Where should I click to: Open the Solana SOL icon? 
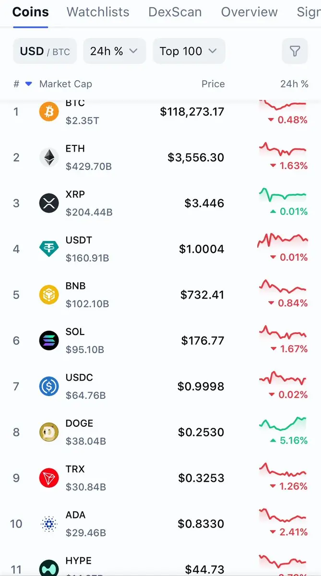tap(49, 341)
